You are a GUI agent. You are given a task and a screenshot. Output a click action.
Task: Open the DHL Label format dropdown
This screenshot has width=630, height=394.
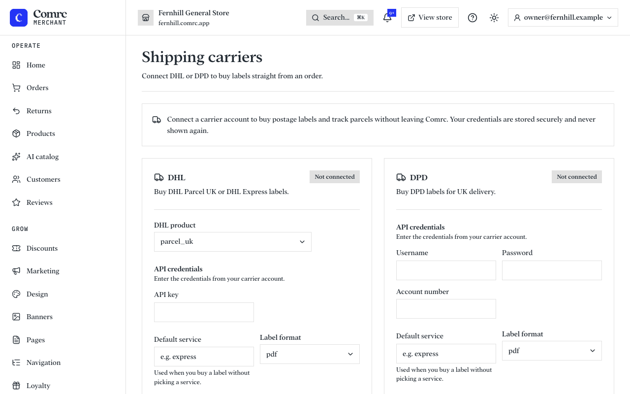tap(310, 354)
